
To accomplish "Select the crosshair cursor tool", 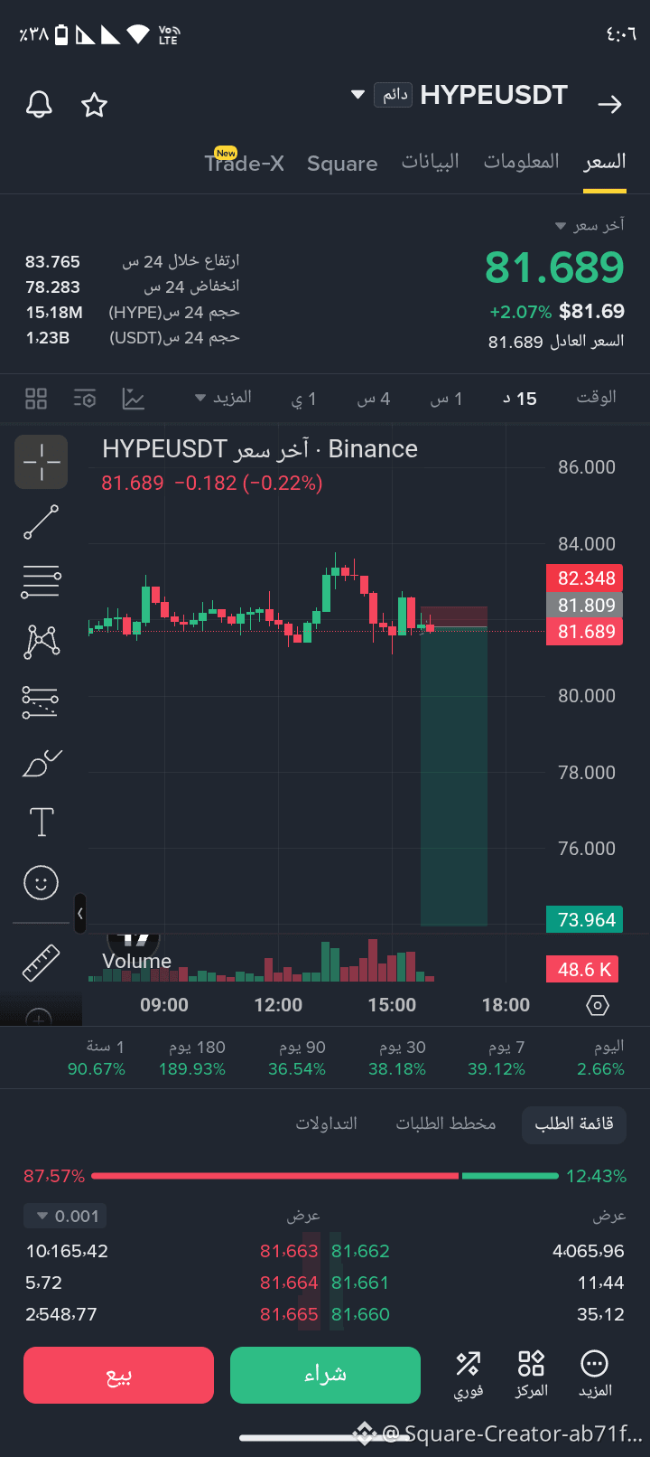I will (x=42, y=462).
